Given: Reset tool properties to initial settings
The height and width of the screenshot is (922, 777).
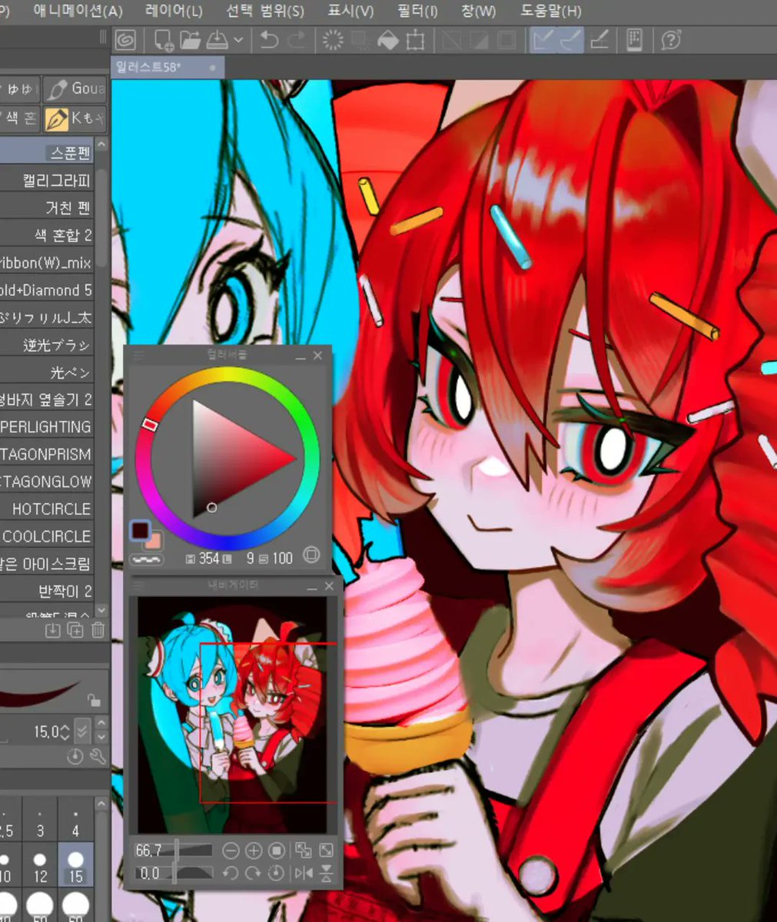Looking at the screenshot, I should point(75,758).
